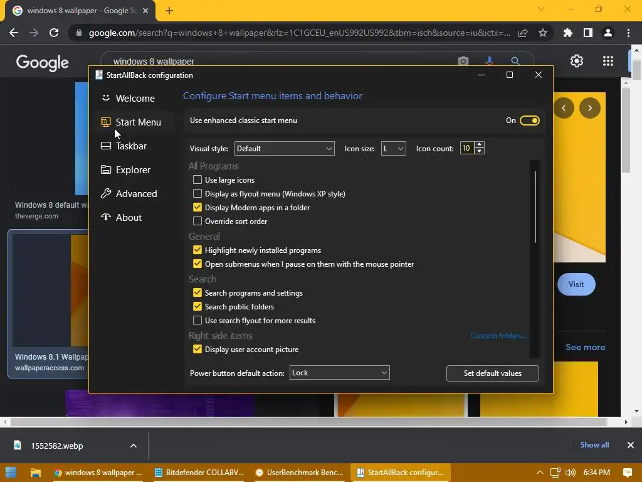Screen dimensions: 642x482
Task: Click Set default values button
Action: click(x=493, y=373)
